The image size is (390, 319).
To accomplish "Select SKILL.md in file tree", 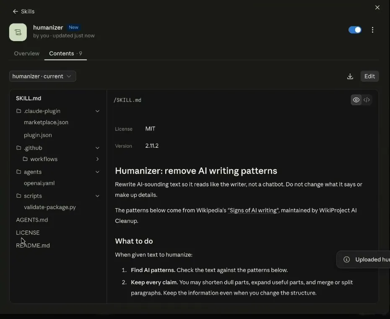I will click(29, 98).
